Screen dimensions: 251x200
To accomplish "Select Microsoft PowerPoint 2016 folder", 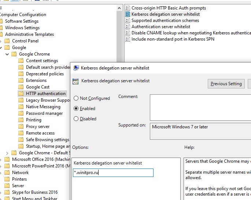I will [x=41, y=166].
